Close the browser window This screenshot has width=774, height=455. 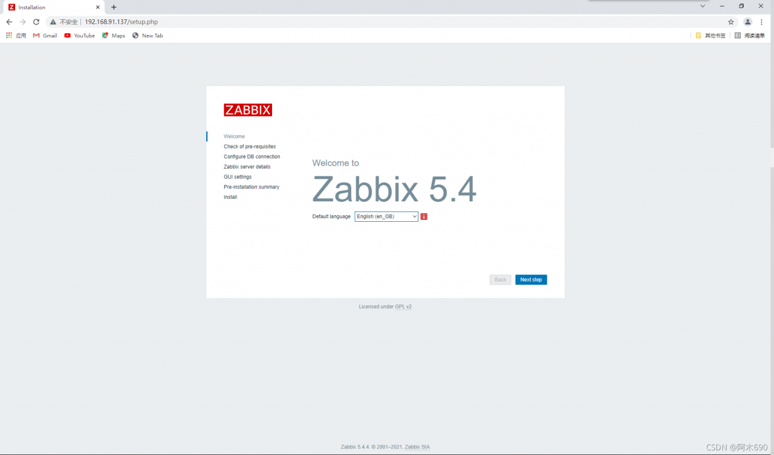(761, 6)
